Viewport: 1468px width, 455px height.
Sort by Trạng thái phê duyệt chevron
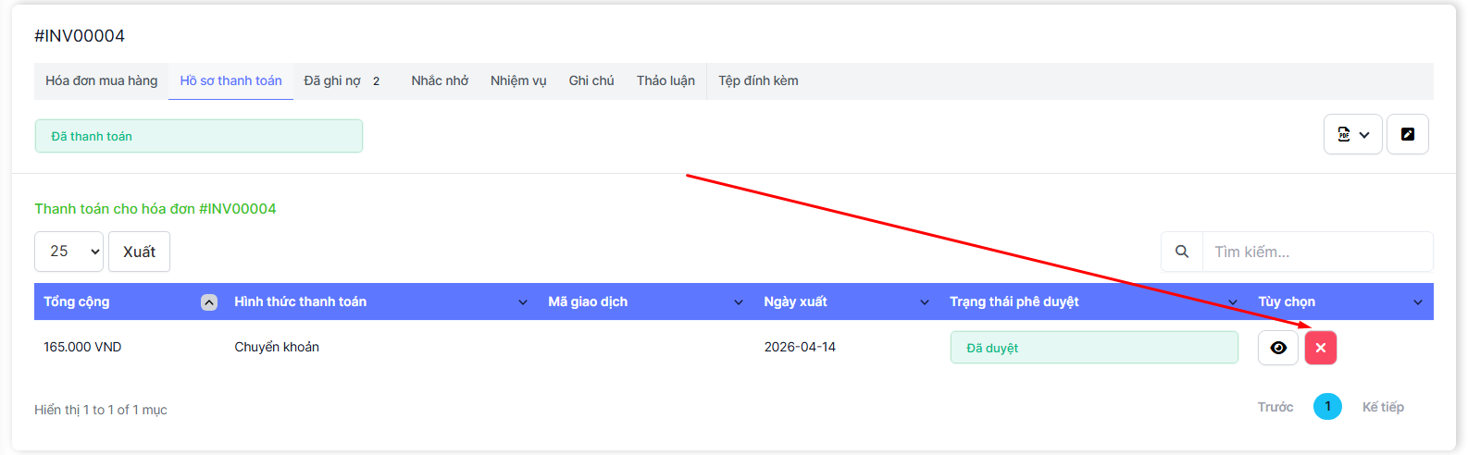[x=1233, y=302]
